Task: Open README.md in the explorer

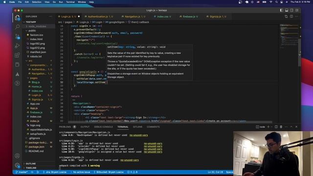Action: pos(36,151)
